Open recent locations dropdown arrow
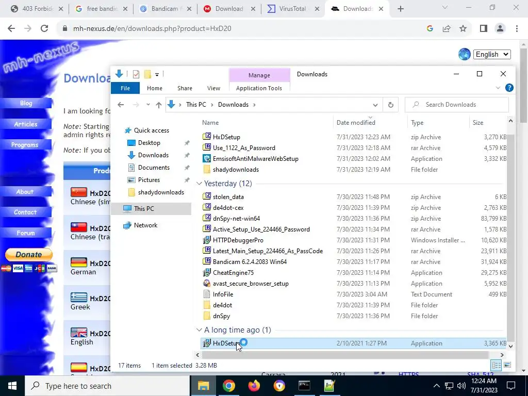Viewport: 528px width, 396px height. [x=148, y=105]
